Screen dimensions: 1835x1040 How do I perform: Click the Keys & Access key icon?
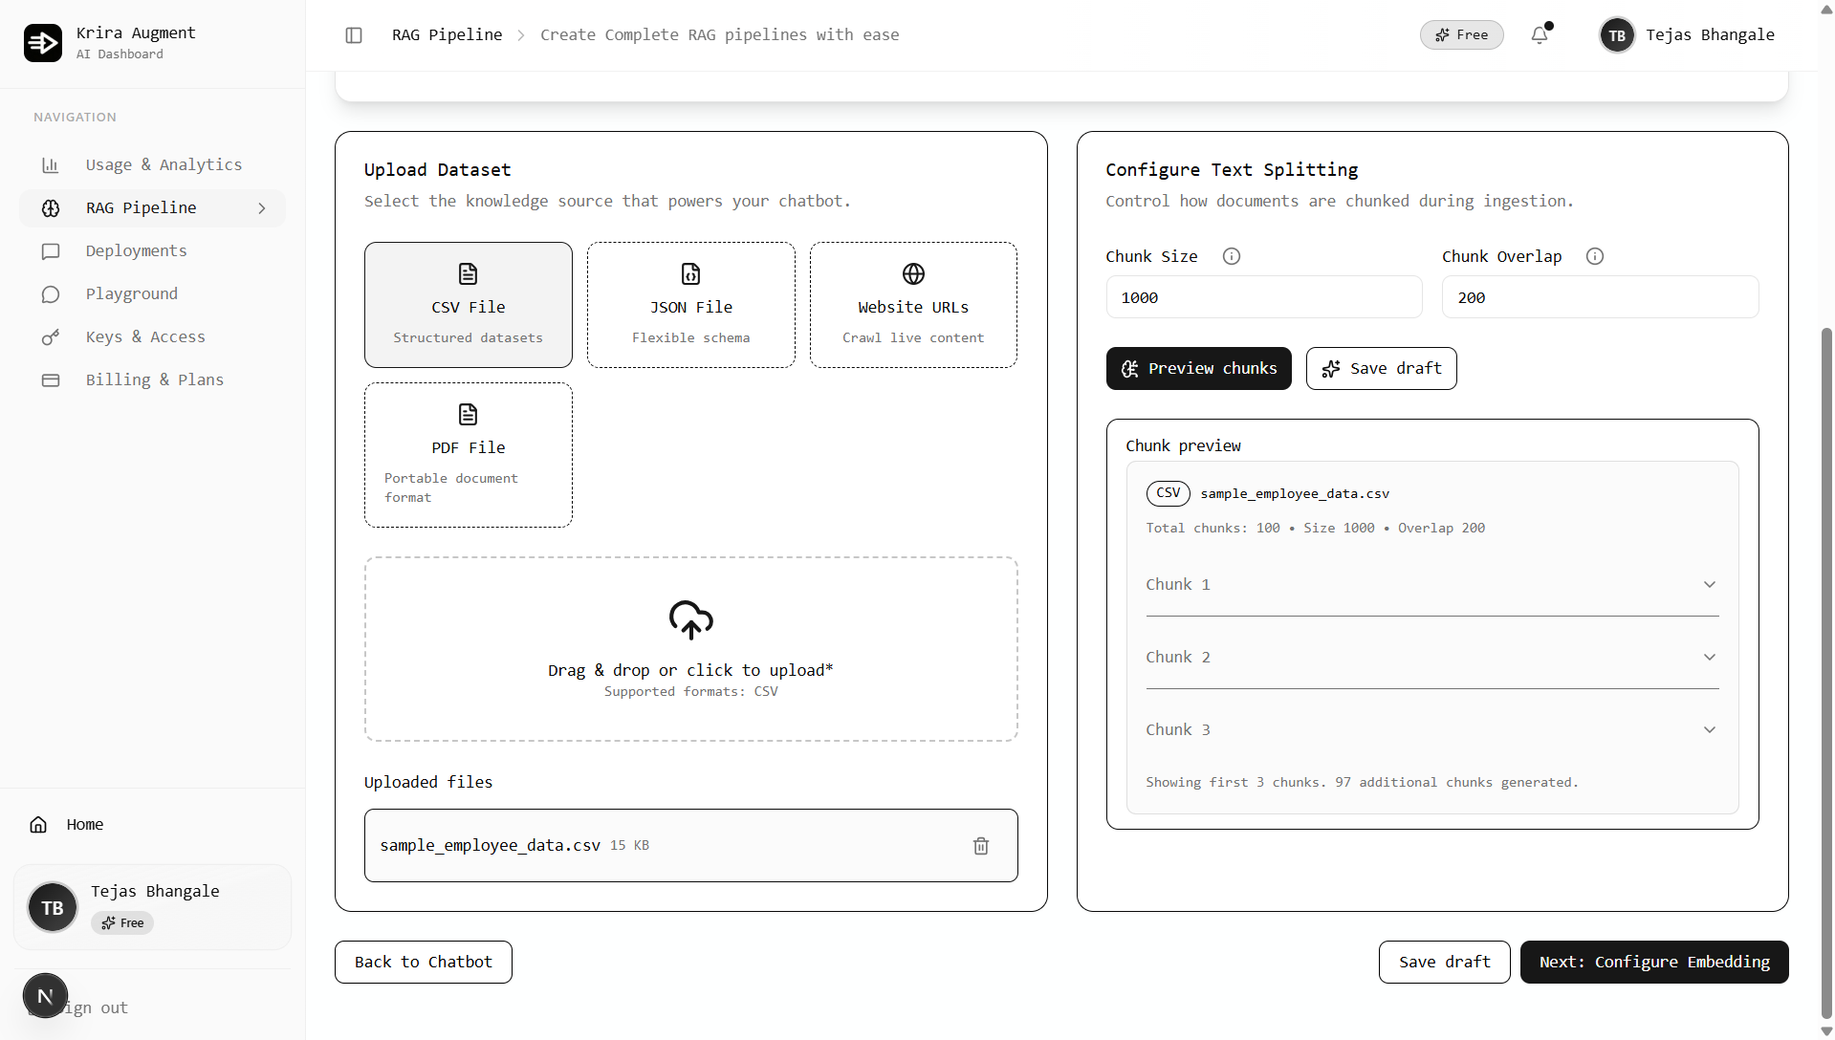point(51,337)
